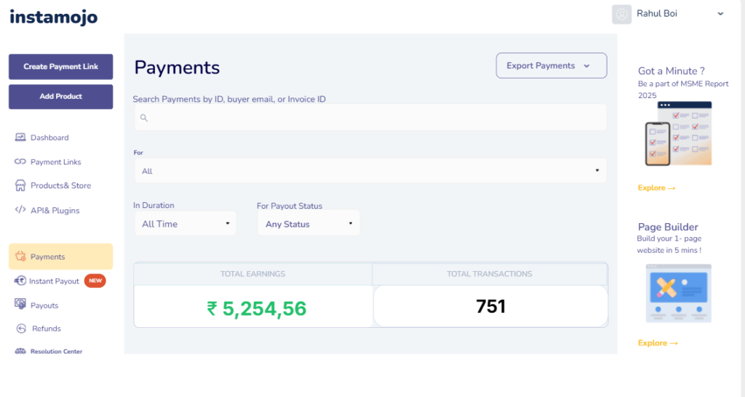
Task: Click the search magnifier icon
Action: coord(144,118)
